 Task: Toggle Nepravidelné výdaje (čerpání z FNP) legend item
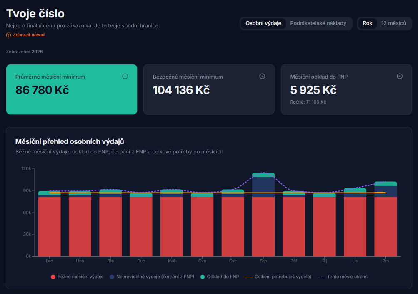pyautogui.click(x=152, y=277)
